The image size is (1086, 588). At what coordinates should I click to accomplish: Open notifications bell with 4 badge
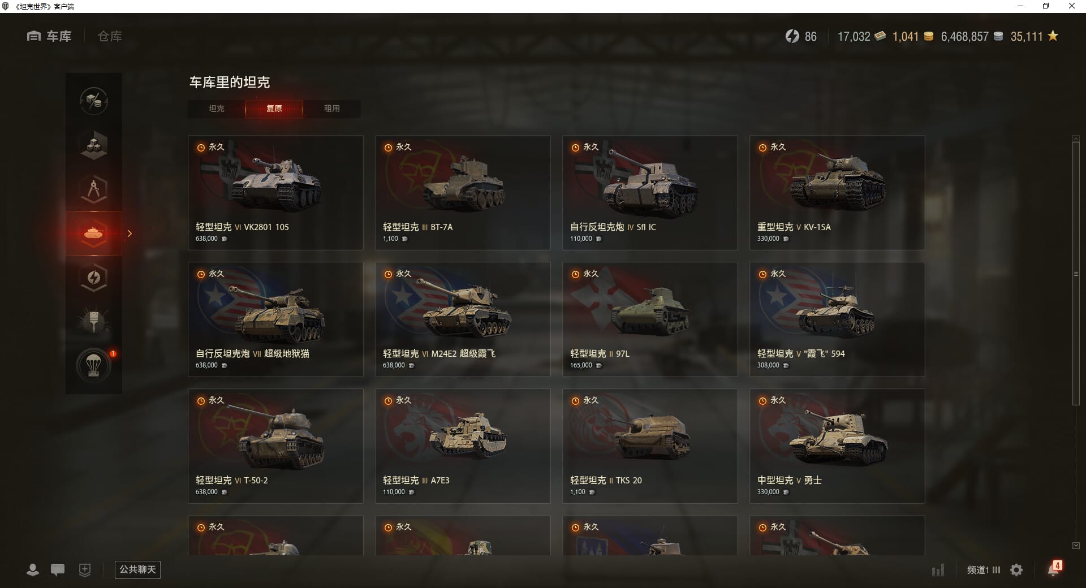tap(1054, 569)
